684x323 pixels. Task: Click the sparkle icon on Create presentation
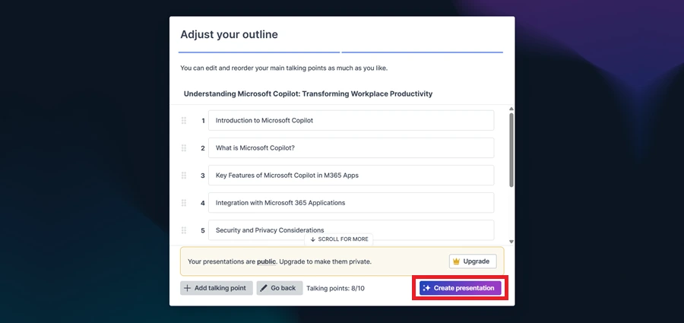[427, 288]
